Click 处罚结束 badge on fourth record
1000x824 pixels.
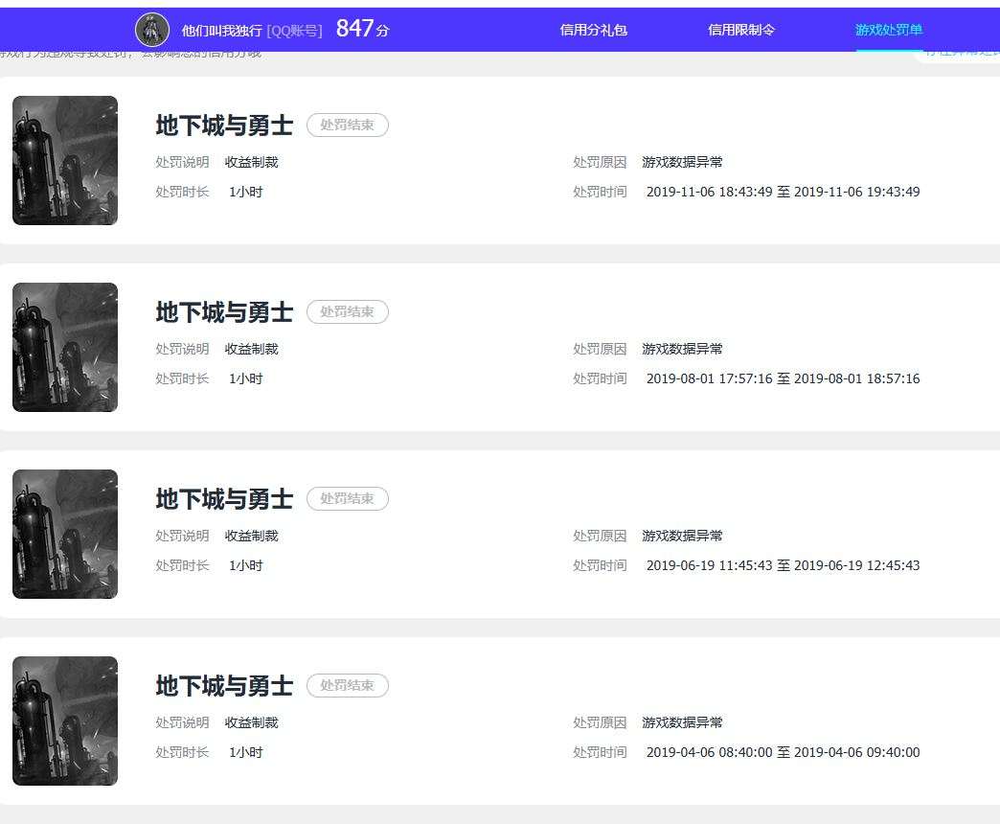[x=347, y=686]
